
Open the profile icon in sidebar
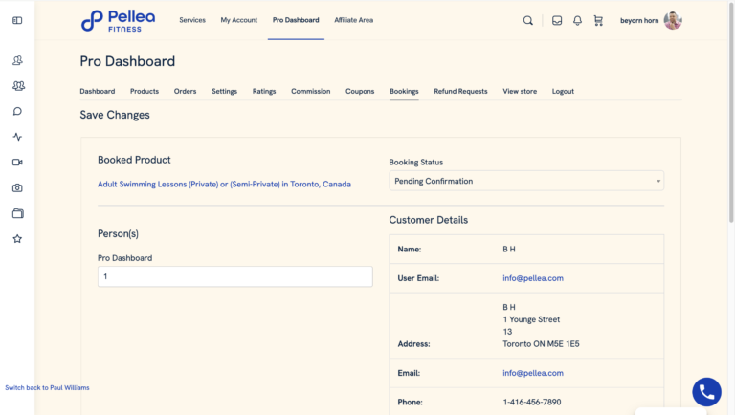coord(17,60)
